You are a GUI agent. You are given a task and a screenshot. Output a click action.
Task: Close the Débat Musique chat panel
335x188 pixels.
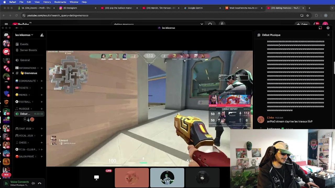(x=328, y=35)
